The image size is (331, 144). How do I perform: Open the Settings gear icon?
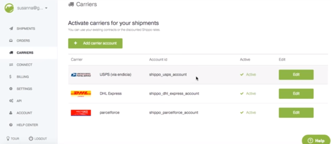point(11,89)
